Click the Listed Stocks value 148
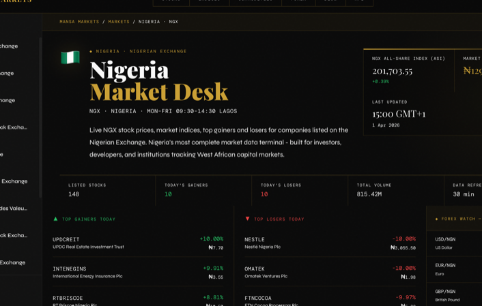This screenshot has width=482, height=306. pos(74,194)
